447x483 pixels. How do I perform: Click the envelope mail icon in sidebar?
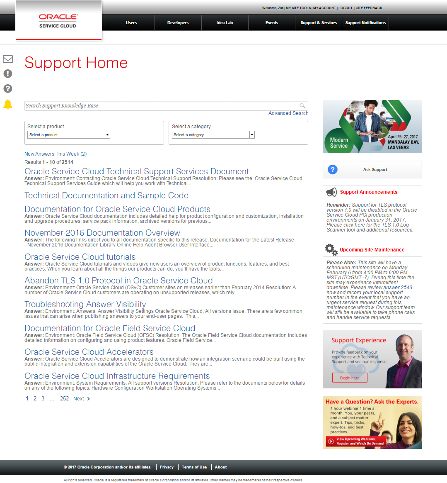8,59
